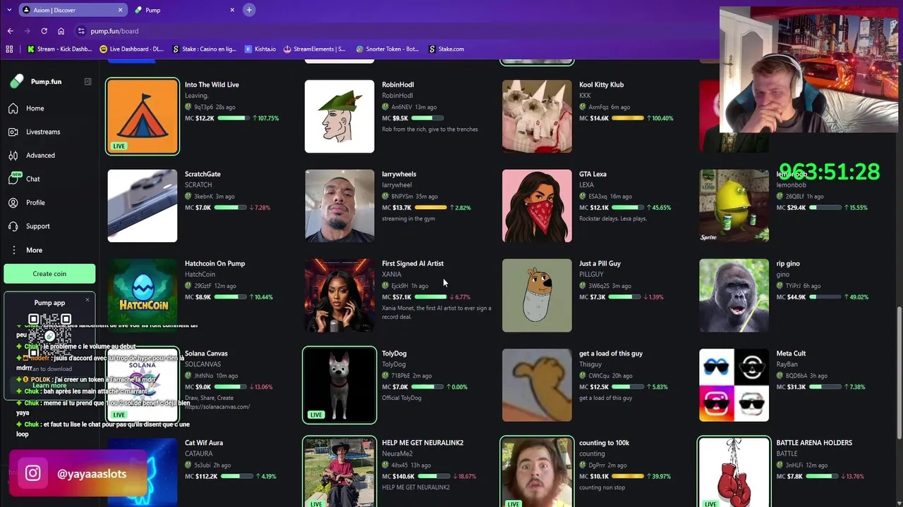This screenshot has width=903, height=507.
Task: Click creator avatar 9qT3p6 on Into The Wild
Action: click(188, 107)
